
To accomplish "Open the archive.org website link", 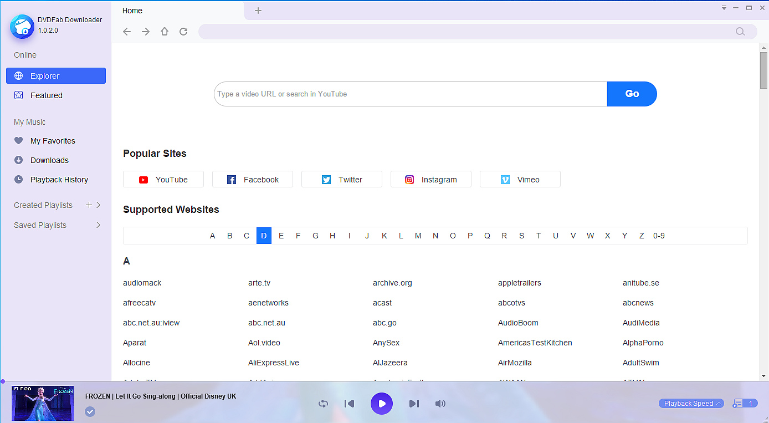I will click(x=392, y=283).
